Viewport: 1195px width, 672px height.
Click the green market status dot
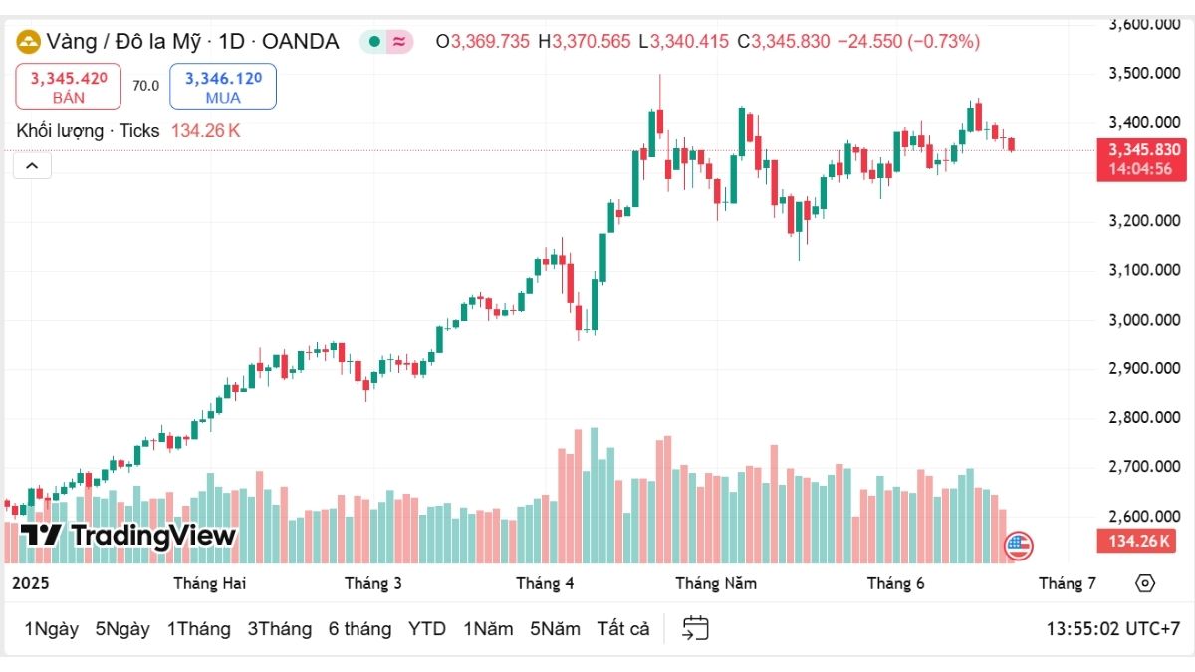click(373, 42)
